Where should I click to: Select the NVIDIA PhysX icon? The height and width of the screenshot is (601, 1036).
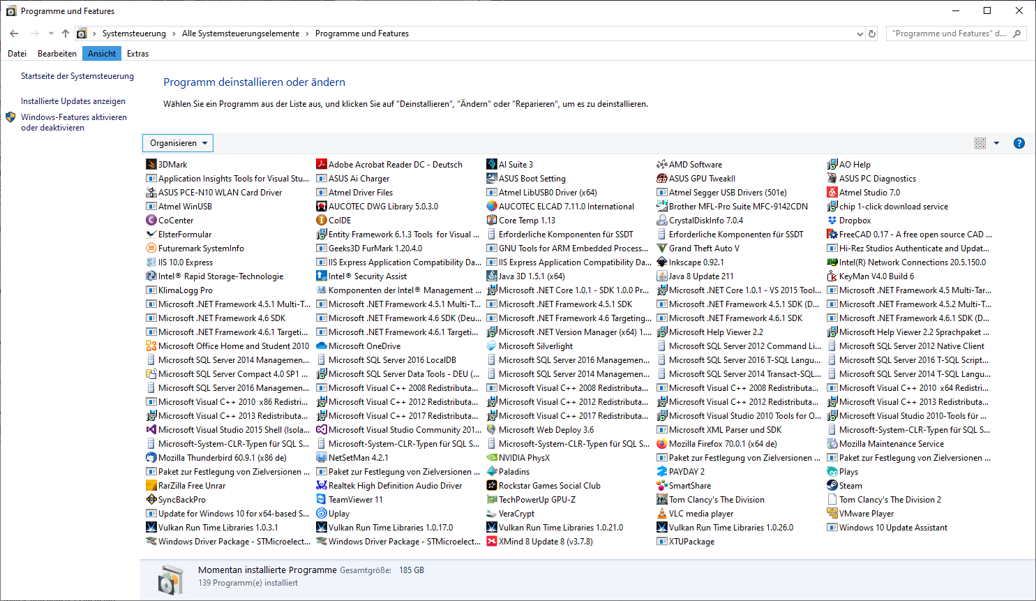click(x=491, y=458)
